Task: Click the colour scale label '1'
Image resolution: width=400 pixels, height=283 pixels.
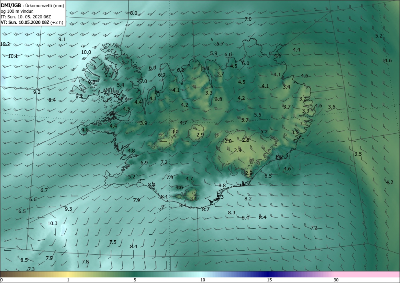Action: 68,280
